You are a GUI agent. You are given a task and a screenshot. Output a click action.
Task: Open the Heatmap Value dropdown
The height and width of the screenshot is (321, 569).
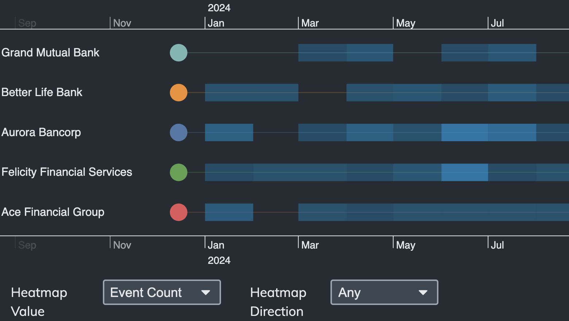coord(162,292)
